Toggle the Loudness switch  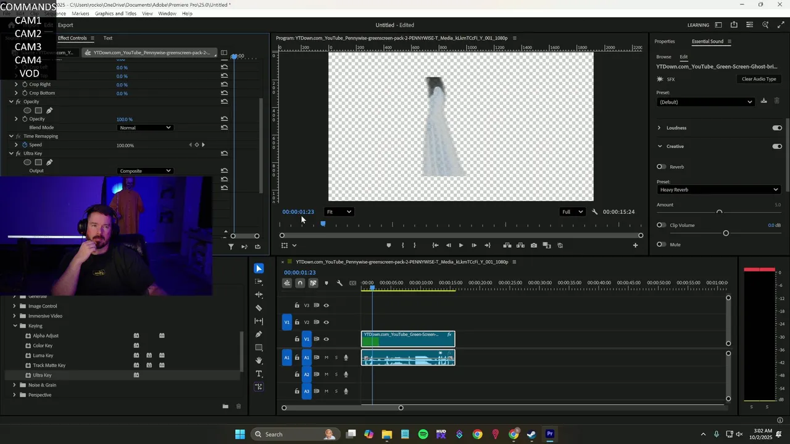pos(777,128)
